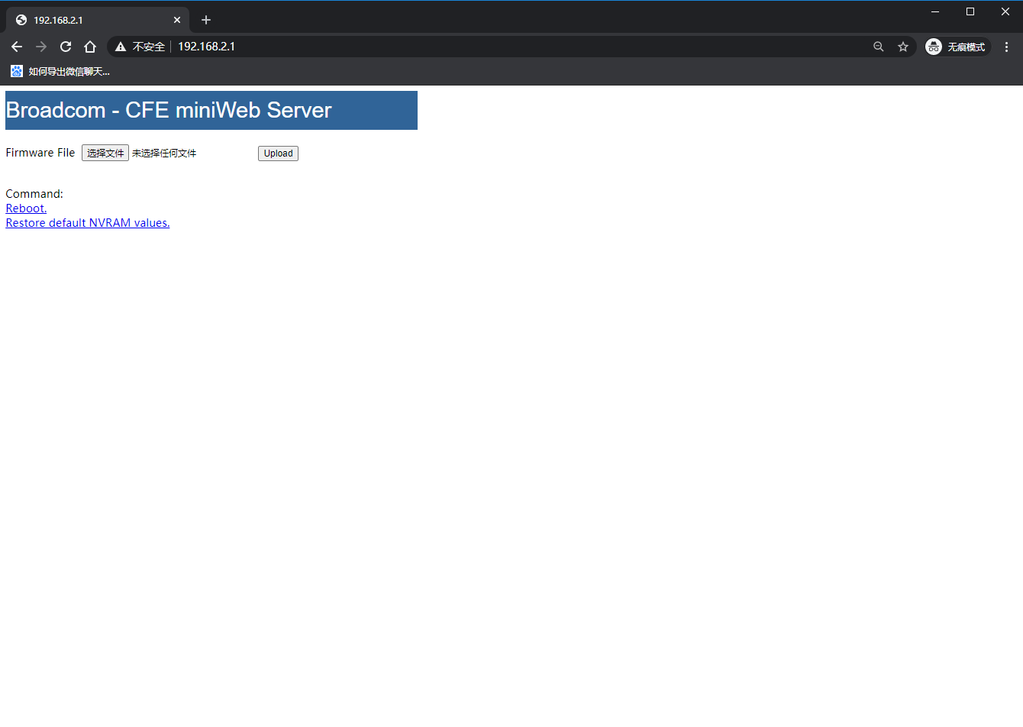Minimize the browser window

click(935, 11)
